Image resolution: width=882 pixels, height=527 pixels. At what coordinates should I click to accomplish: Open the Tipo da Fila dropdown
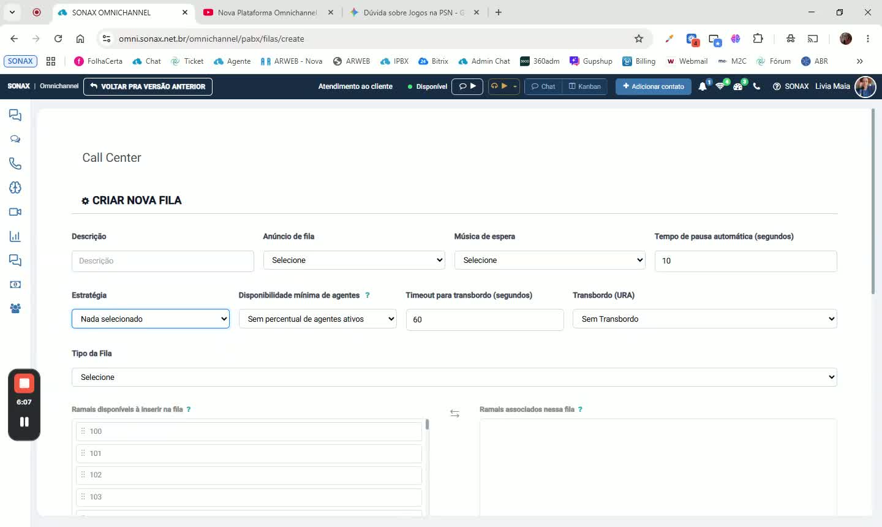click(454, 377)
